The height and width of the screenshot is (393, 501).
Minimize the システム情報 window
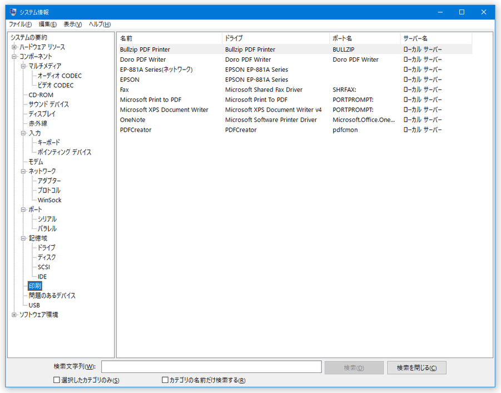coord(440,12)
